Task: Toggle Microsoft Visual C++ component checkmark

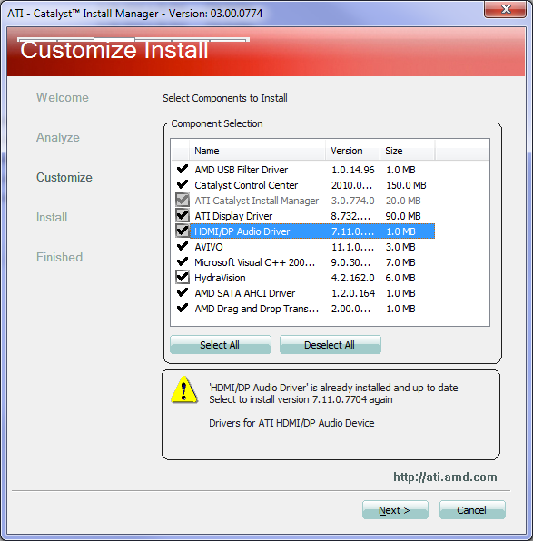Action: (183, 261)
